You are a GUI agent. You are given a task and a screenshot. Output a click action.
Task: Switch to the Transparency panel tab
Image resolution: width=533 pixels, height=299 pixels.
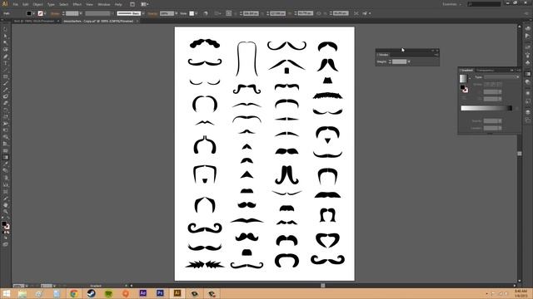[485, 70]
